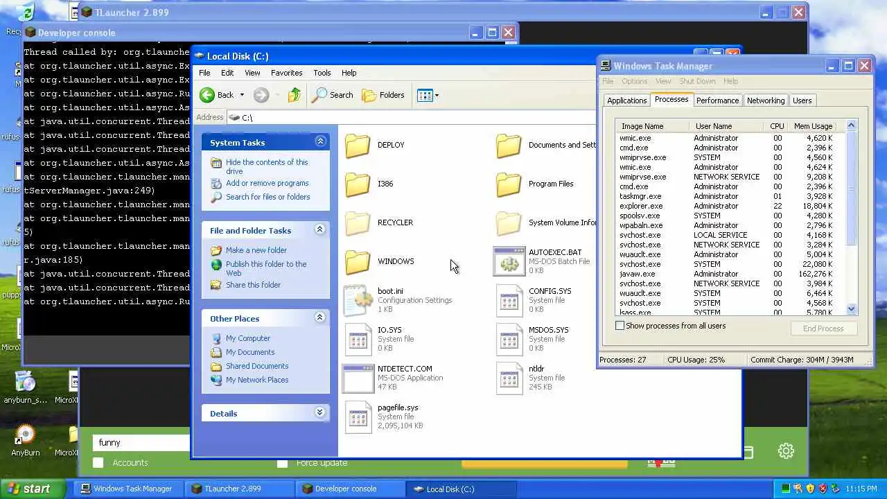Viewport: 887px width, 499px height.
Task: Open the Back button history dropdown arrow
Action: pyautogui.click(x=242, y=95)
